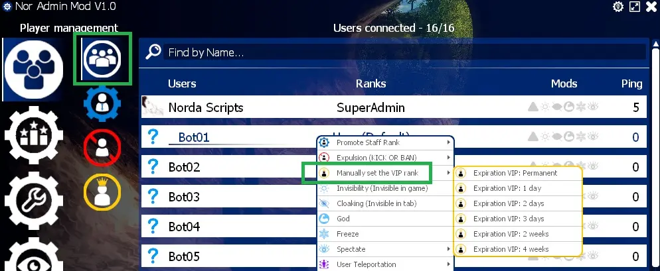660x271 pixels.
Task: Select Expiration VIP: 2 days
Action: pos(518,203)
